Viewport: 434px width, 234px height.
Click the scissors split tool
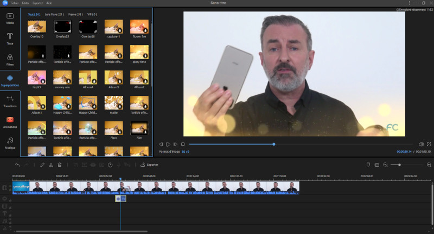pos(50,165)
